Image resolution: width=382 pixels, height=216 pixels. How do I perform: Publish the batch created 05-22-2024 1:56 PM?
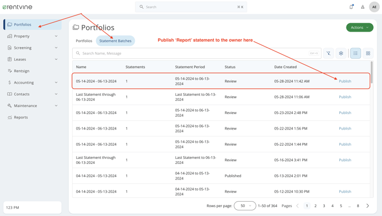coord(345,128)
